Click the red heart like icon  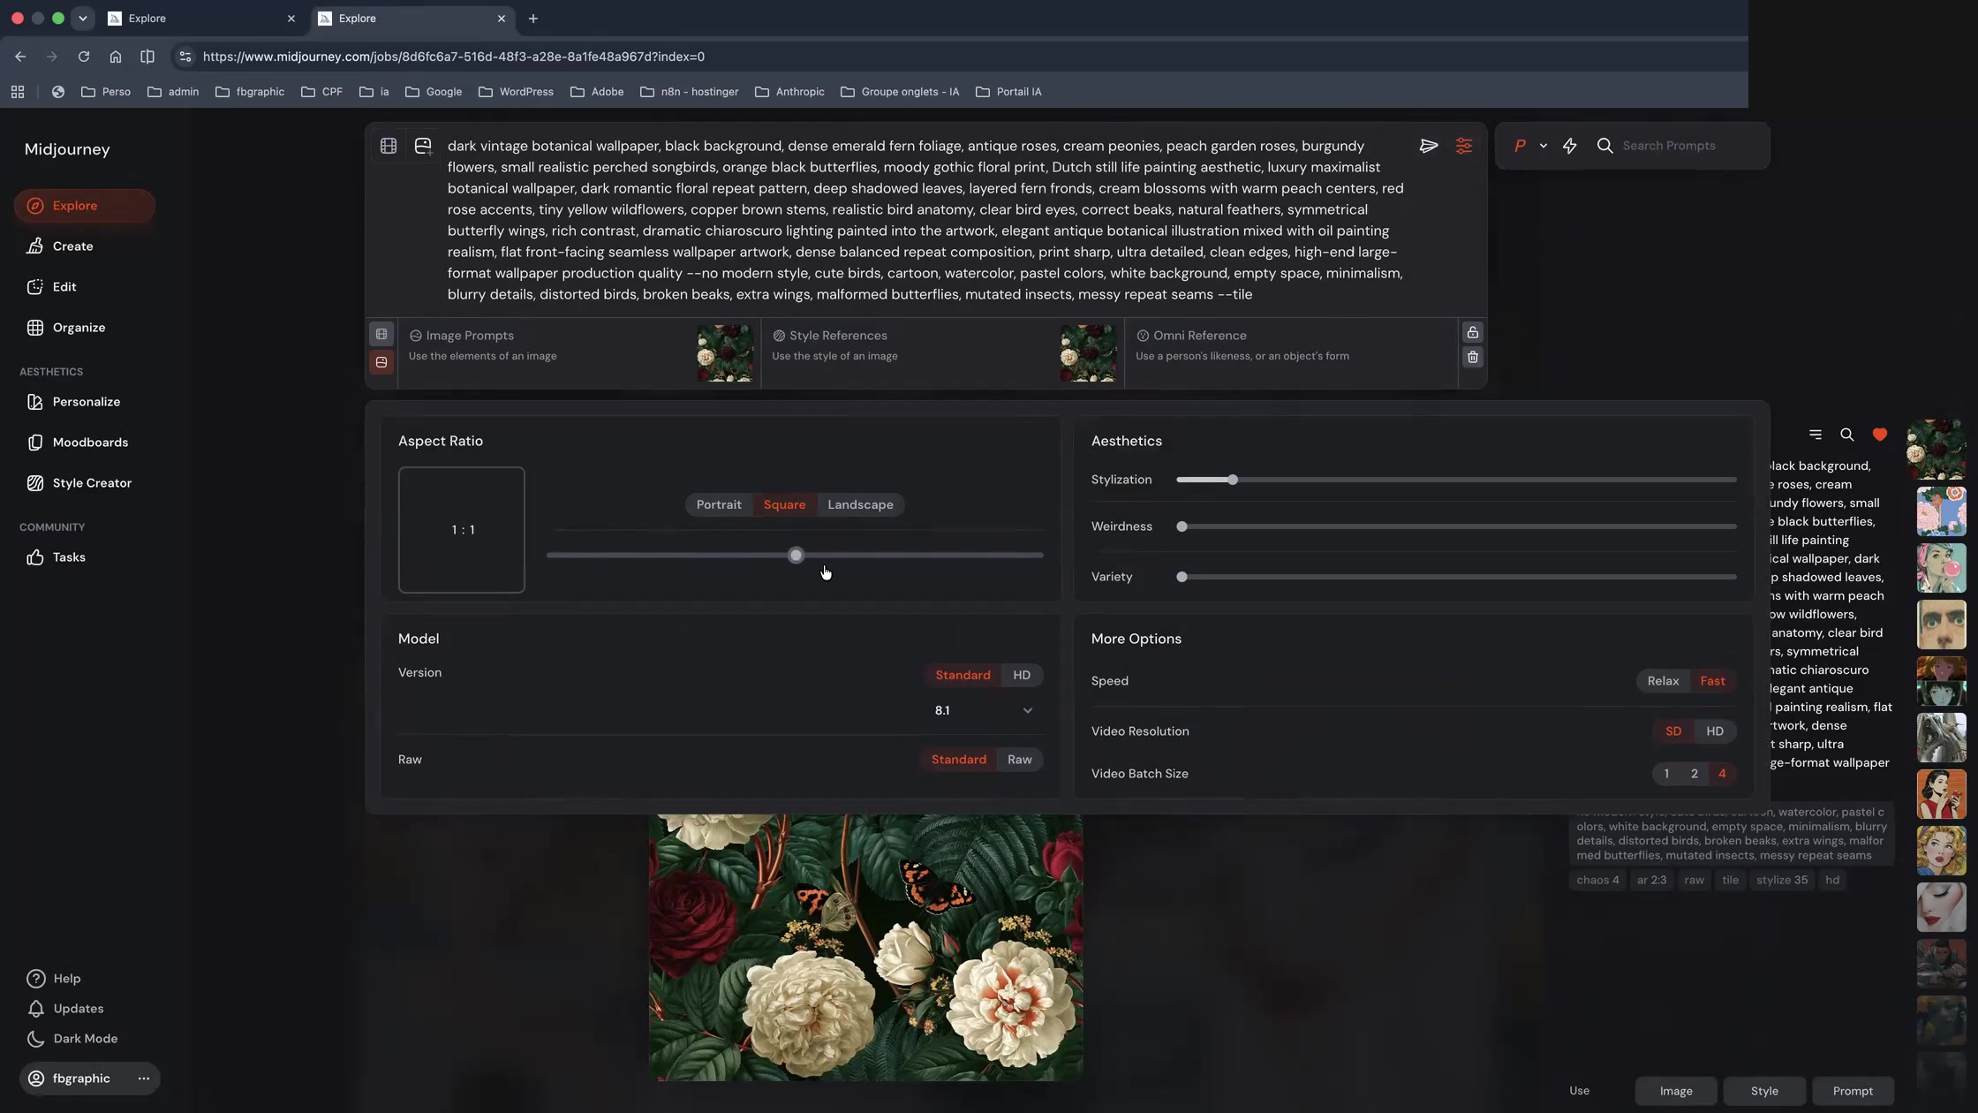pos(1879,435)
